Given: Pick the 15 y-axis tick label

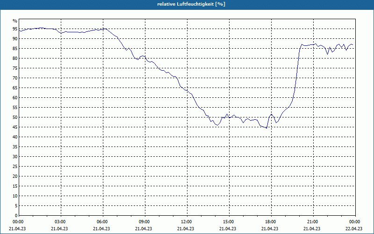Looking at the screenshot, I should (15, 186).
